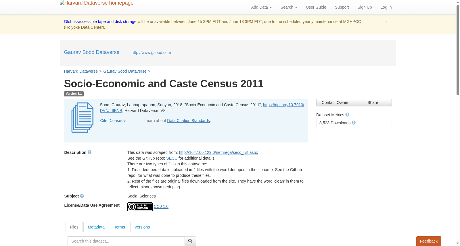Open the Search dropdown in navbar
The image size is (460, 246).
pyautogui.click(x=289, y=7)
